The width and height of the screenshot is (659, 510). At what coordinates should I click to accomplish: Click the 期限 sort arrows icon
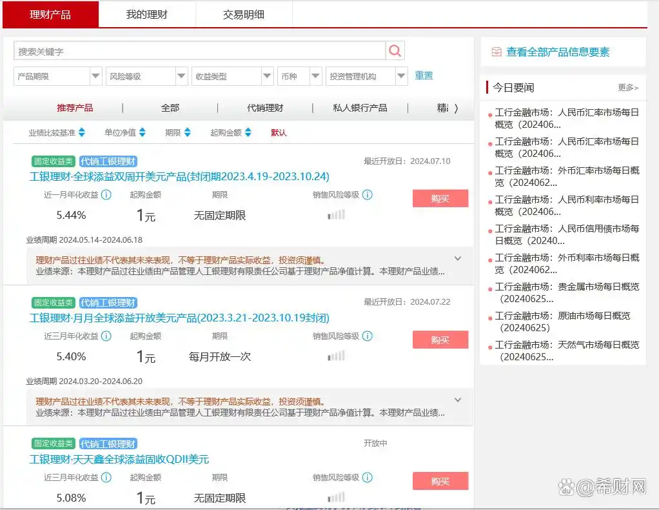(187, 132)
